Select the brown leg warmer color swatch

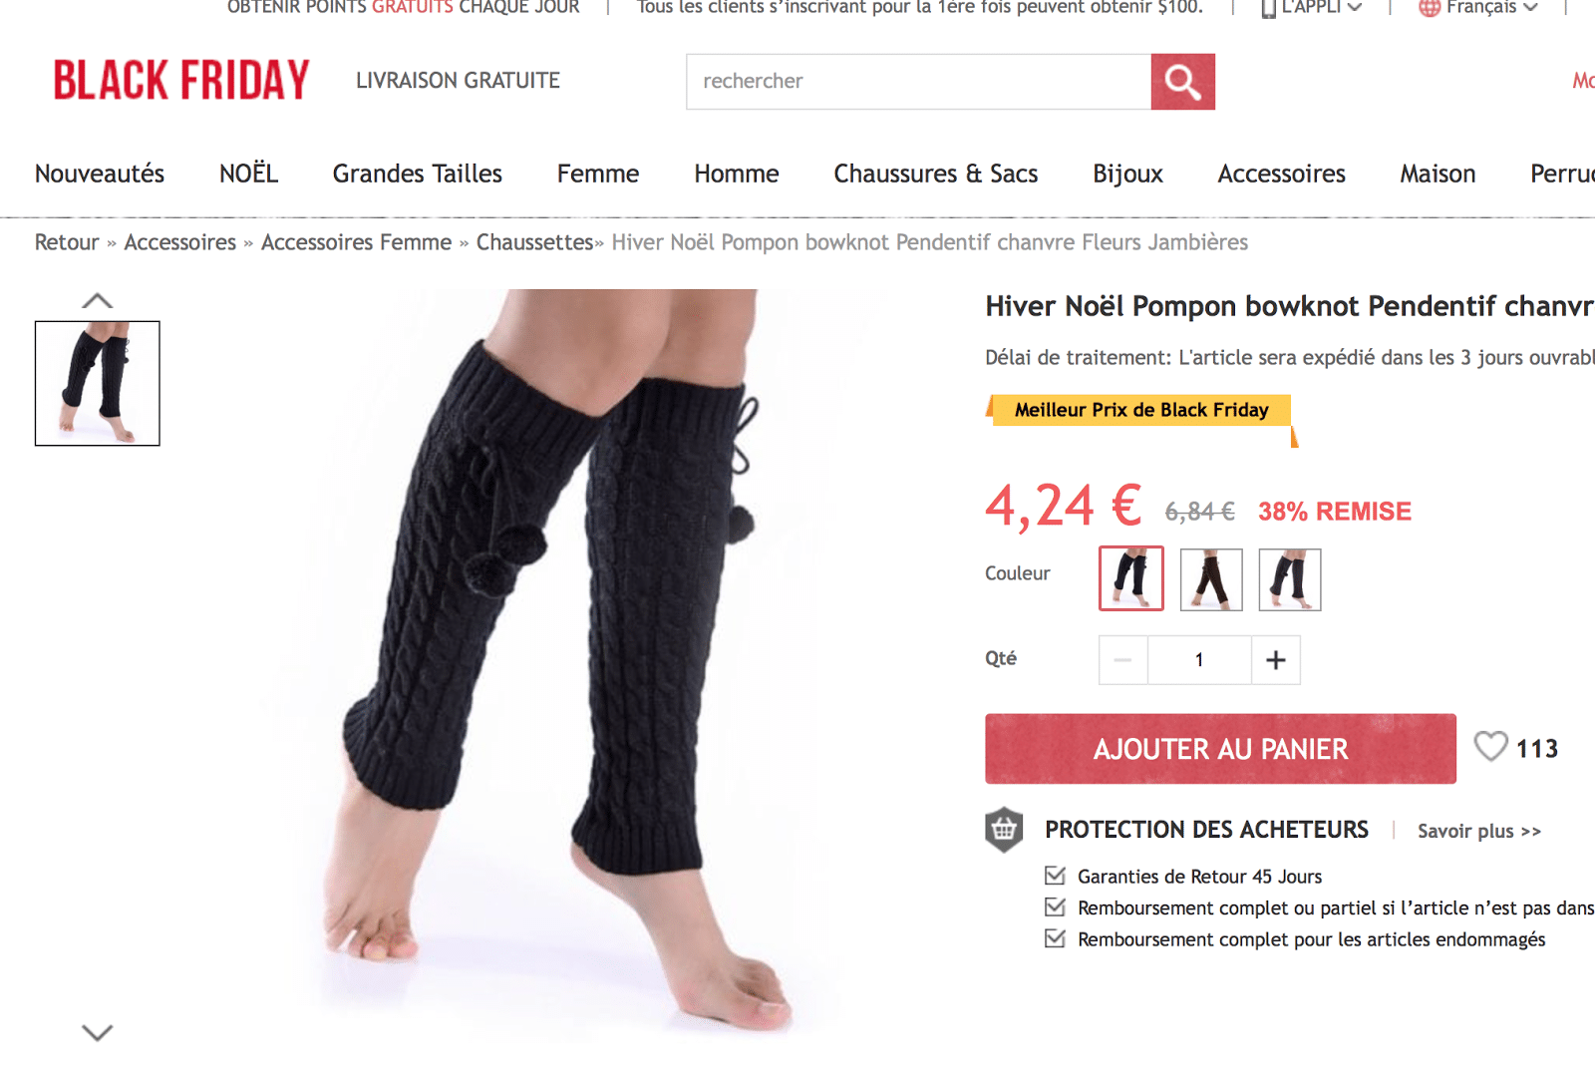tap(1211, 579)
